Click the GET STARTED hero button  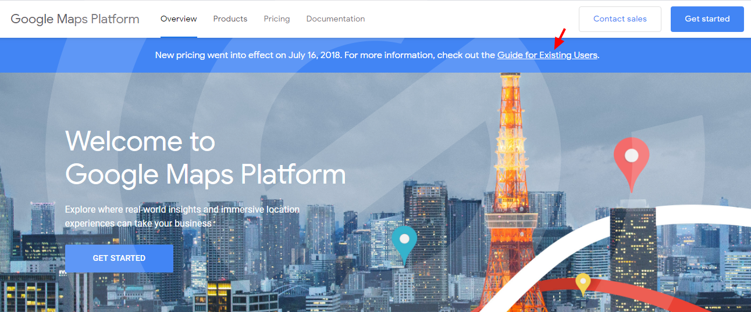tap(119, 258)
